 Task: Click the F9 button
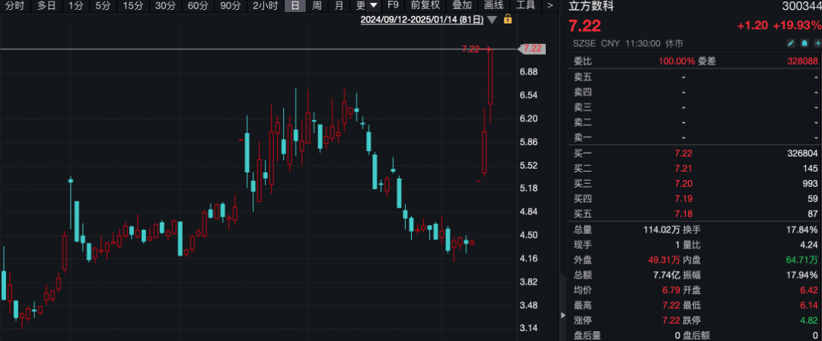click(393, 5)
